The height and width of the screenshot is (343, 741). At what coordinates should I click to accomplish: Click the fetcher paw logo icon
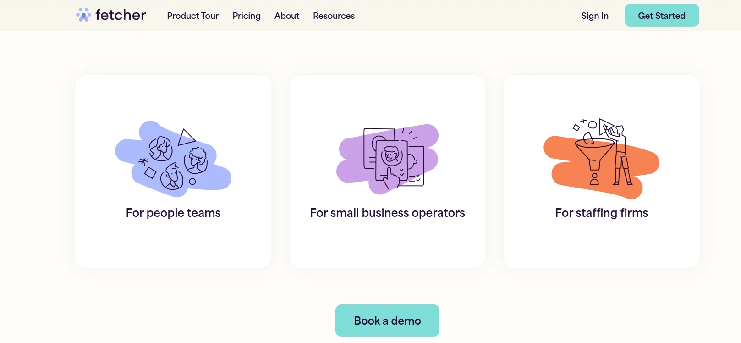point(84,15)
